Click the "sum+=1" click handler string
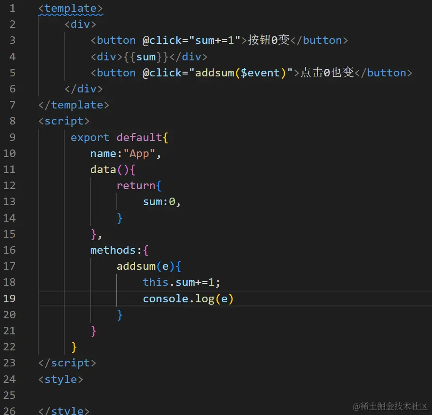 point(215,41)
